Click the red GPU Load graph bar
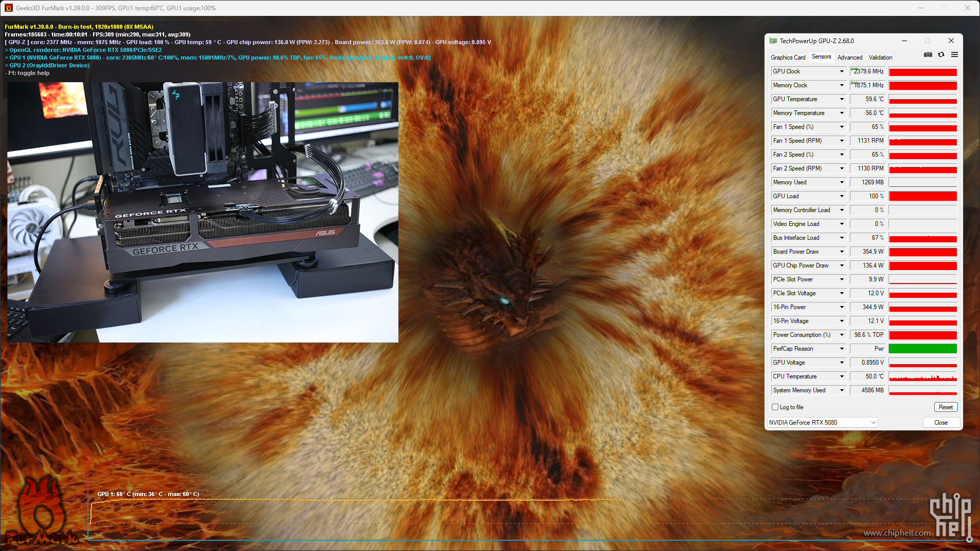980x551 pixels. click(923, 196)
